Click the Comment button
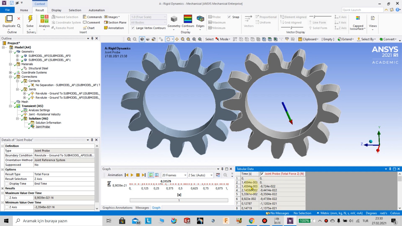The width and height of the screenshot is (402, 226). (91, 22)
